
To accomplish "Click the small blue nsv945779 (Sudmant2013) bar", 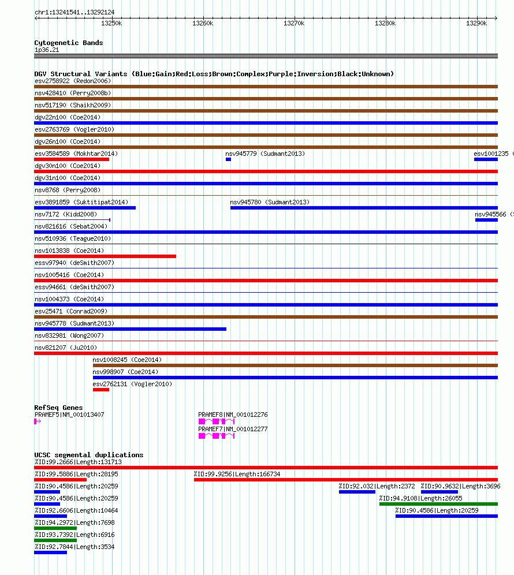I will click(228, 159).
